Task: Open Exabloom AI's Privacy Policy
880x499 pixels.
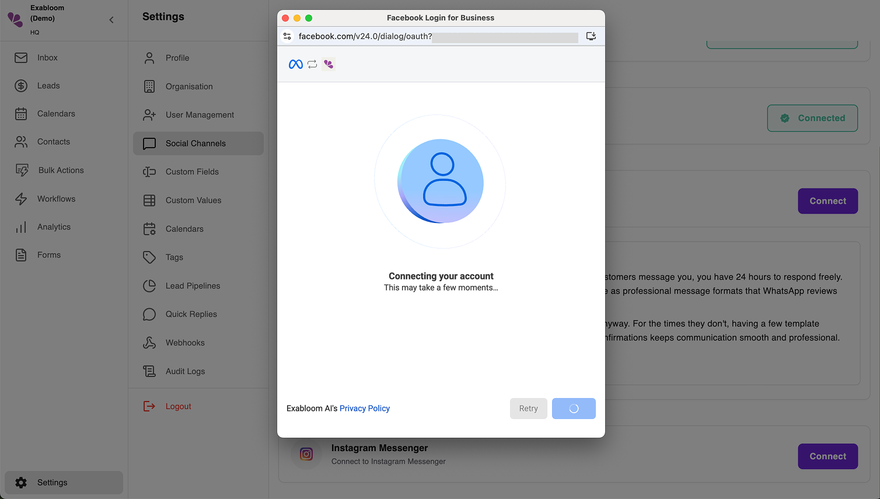Action: coord(365,408)
